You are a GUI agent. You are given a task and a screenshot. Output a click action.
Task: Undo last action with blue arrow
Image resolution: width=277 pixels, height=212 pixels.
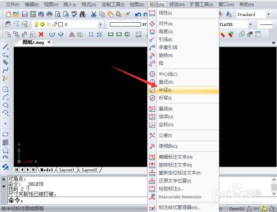(x=138, y=14)
